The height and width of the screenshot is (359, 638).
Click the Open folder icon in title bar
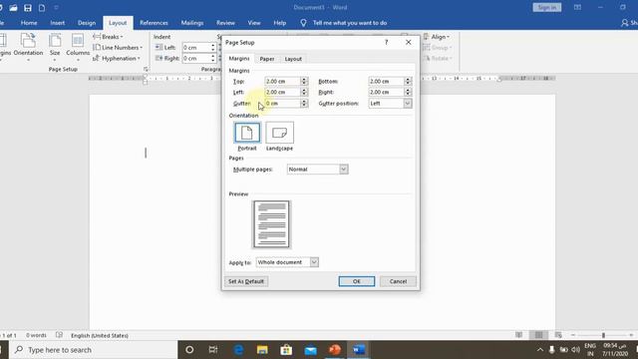pyautogui.click(x=13, y=8)
